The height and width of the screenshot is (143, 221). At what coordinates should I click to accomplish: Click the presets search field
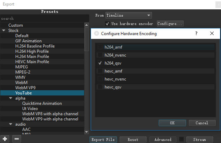(42, 18)
